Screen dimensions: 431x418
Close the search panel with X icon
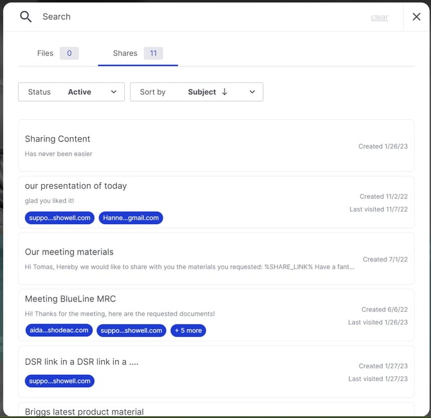pos(416,17)
